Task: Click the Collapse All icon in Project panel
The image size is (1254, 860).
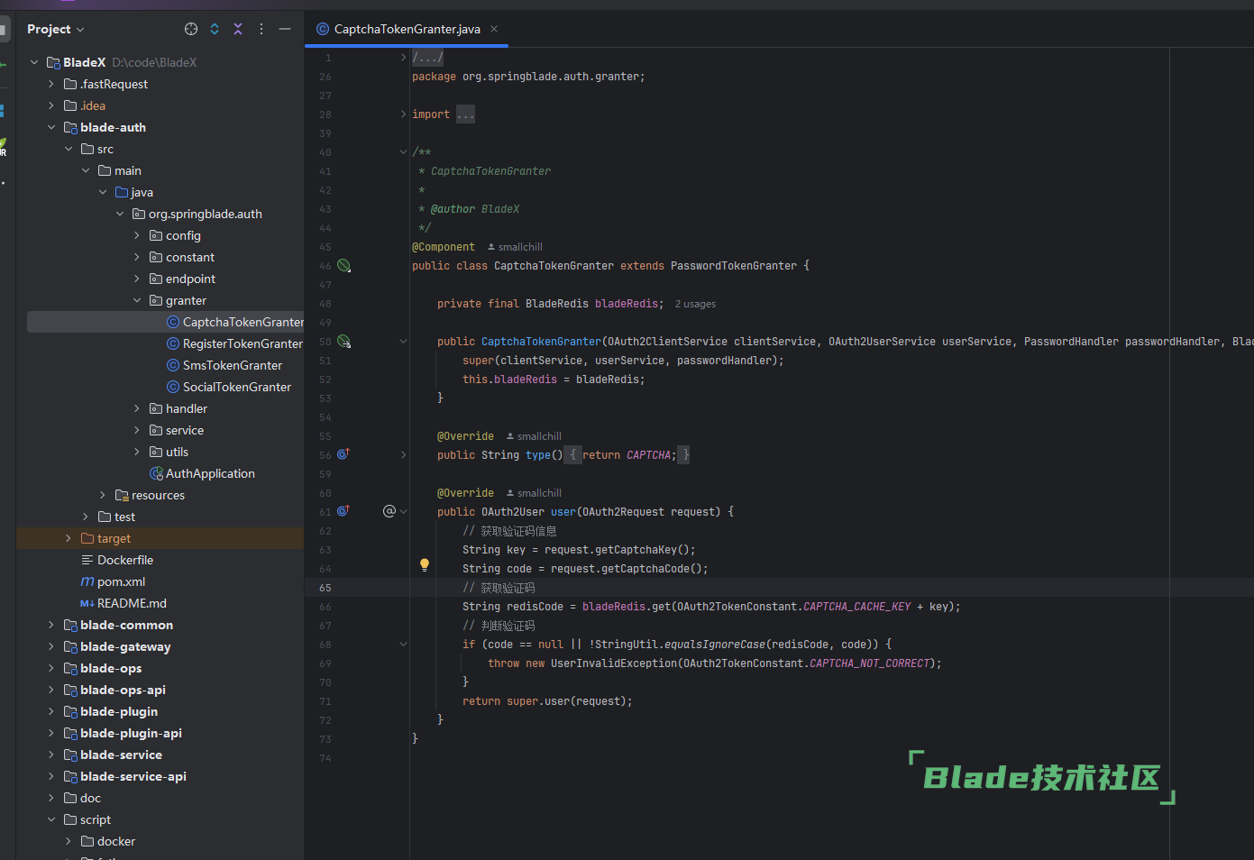Action: 238,29
